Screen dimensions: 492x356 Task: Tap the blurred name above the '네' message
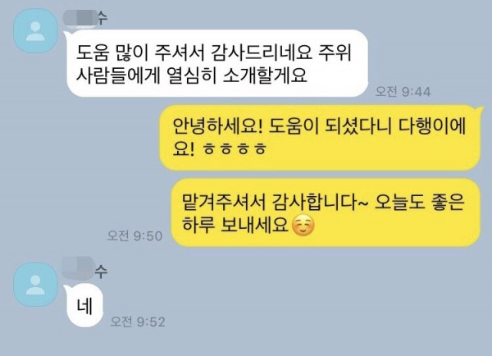(x=79, y=267)
